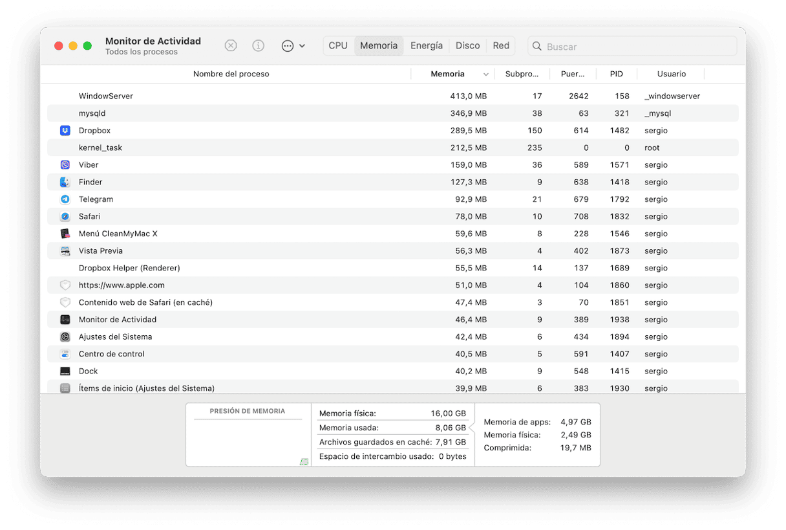Click the 346,9 MB memory value
This screenshot has width=786, height=530.
(469, 113)
